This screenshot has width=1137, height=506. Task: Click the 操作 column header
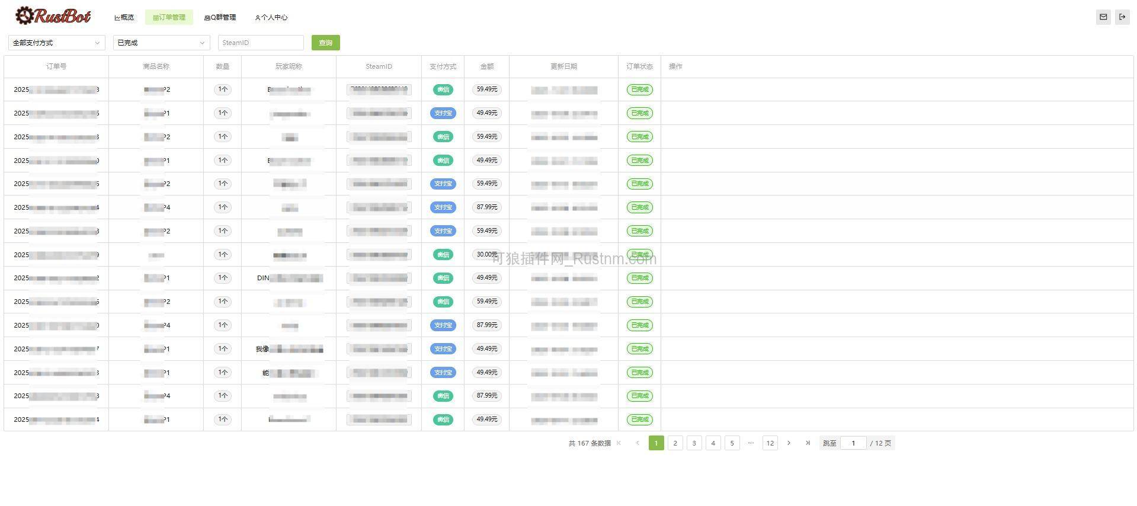[675, 66]
